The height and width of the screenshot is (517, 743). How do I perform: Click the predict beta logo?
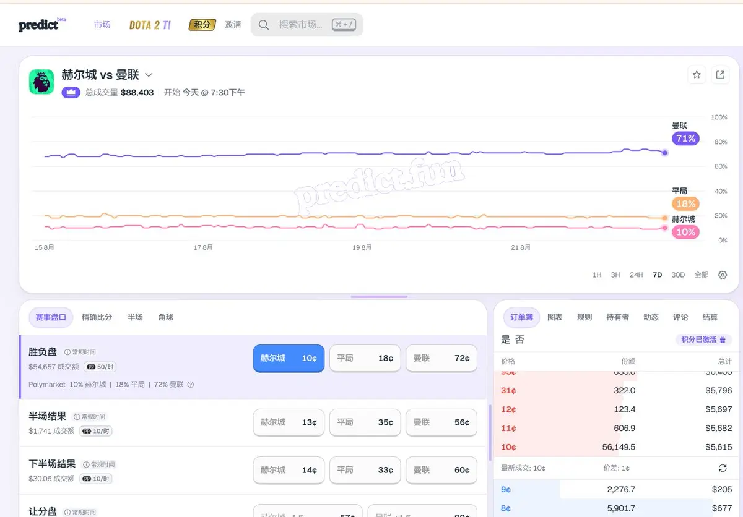click(41, 25)
